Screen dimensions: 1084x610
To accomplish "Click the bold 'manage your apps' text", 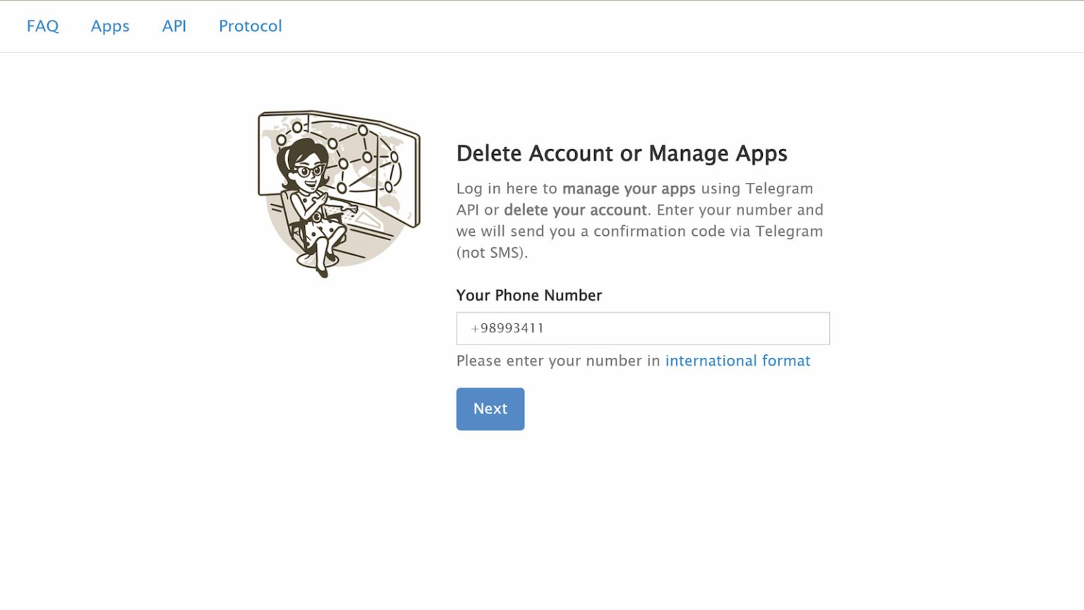I will click(628, 189).
